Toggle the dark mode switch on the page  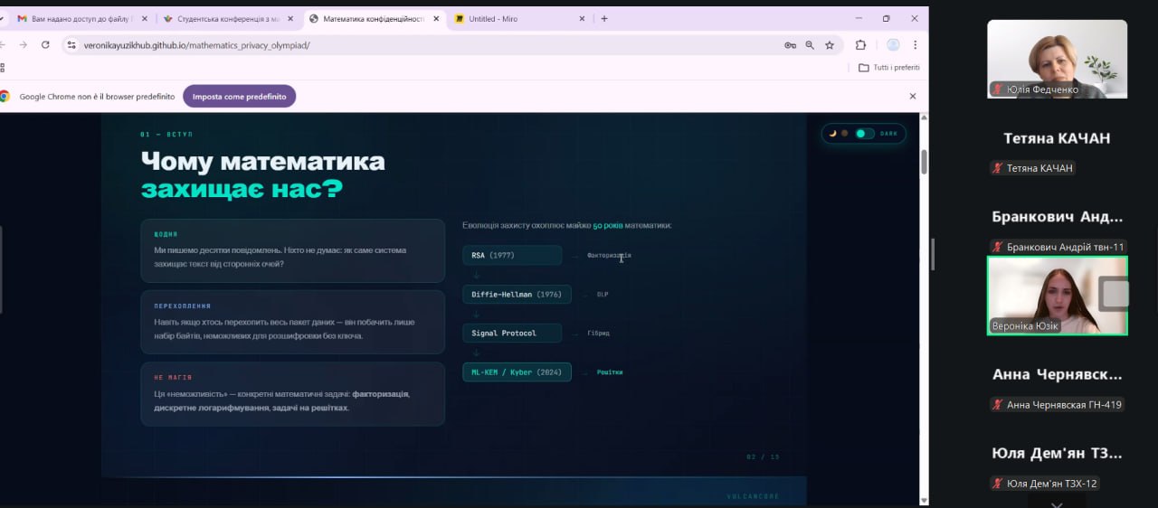(x=865, y=134)
